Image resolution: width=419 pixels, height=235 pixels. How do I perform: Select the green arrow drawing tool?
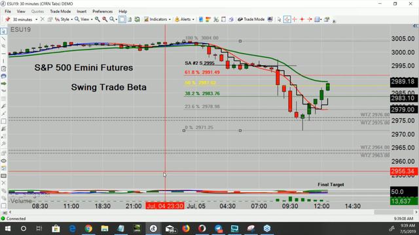click(3, 84)
